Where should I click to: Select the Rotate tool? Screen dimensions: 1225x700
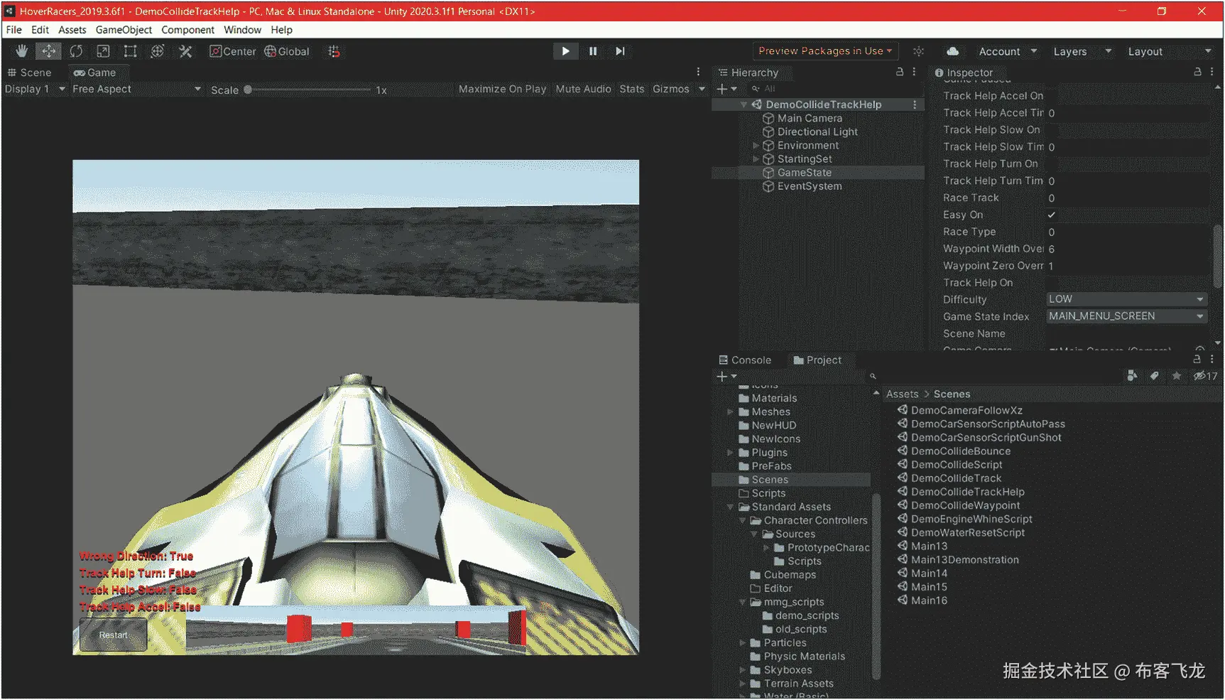point(76,50)
